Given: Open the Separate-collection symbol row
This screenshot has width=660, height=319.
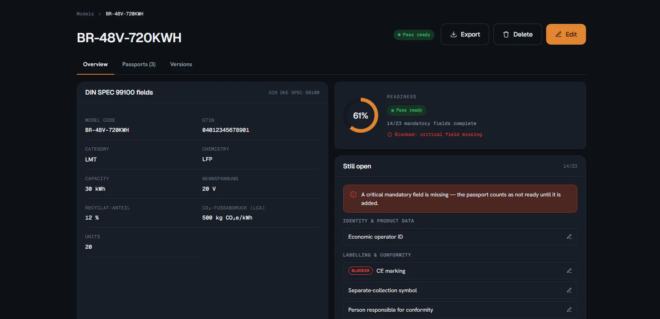Looking at the screenshot, I should click(x=460, y=290).
